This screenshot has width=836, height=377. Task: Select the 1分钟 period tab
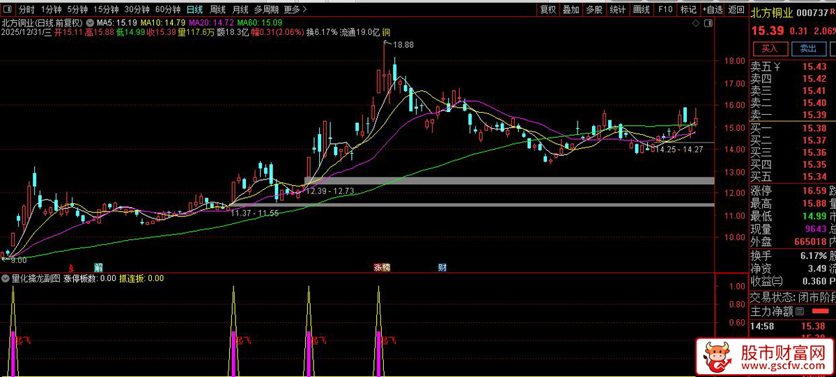pos(50,10)
